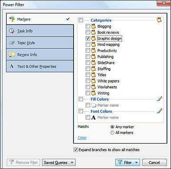Screen dimensions: 171x169
Task: Click the Cancel button
Action: pos(155,162)
